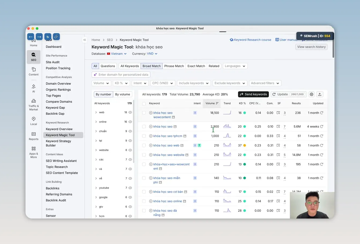Open the Volume filter dropdown
Image resolution: width=360 pixels, height=244 pixels.
[x=101, y=83]
